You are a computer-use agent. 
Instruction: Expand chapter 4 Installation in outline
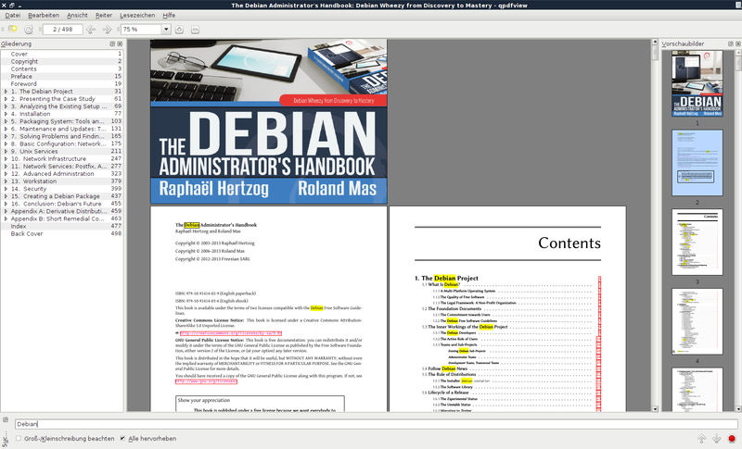(6, 114)
